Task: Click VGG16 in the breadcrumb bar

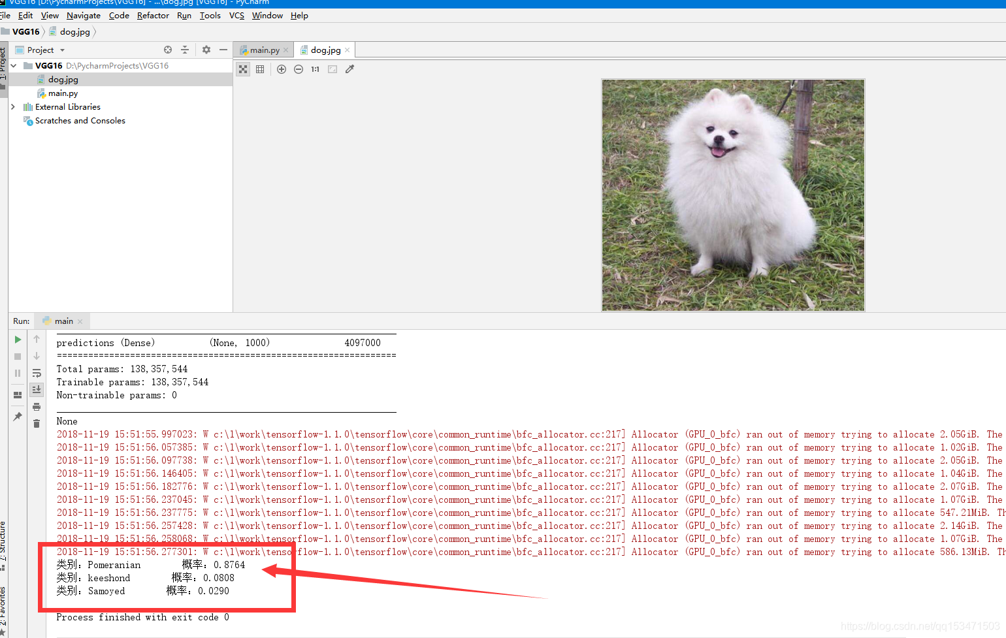Action: tap(25, 31)
